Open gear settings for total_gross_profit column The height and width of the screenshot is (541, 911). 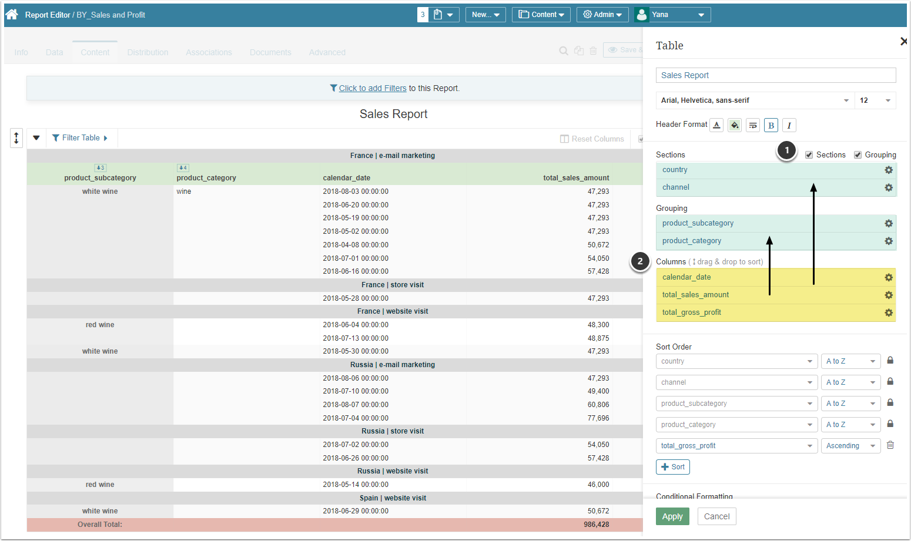pos(889,312)
